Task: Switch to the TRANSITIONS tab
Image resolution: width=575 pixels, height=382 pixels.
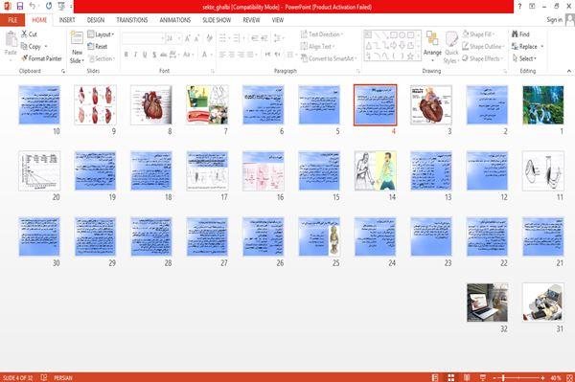Action: tap(132, 20)
